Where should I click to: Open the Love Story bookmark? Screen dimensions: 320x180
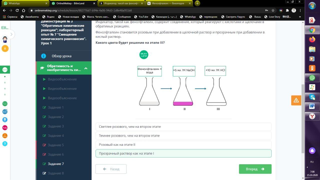[x=272, y=17]
